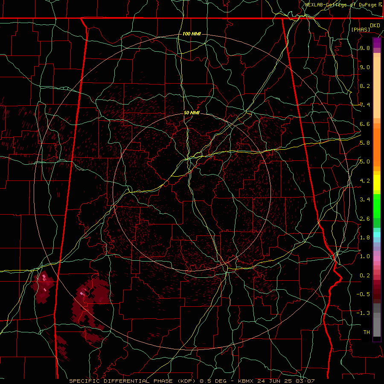Click the 8.2 scale value
Viewport: 384px width, 384px height.
(365, 86)
